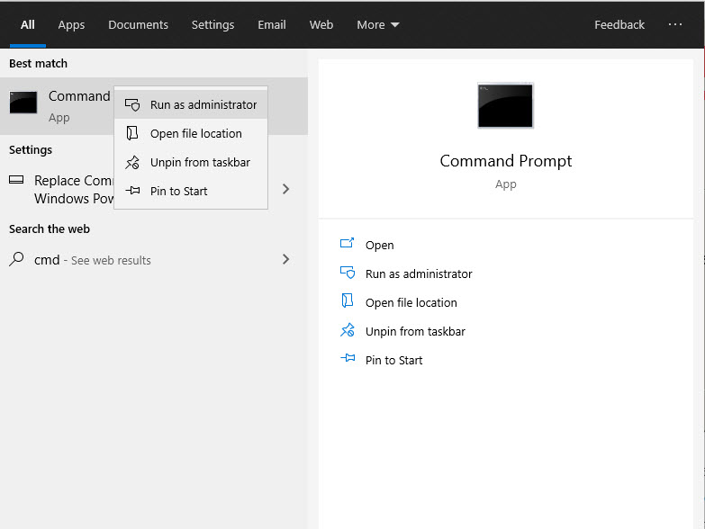Open the Feedback link
The height and width of the screenshot is (529, 705).
coord(619,25)
